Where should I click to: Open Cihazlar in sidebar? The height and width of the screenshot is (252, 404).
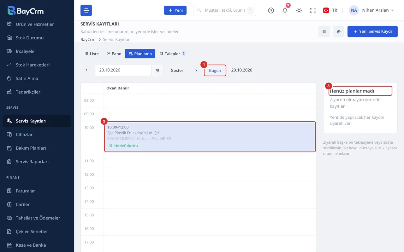coord(37,135)
